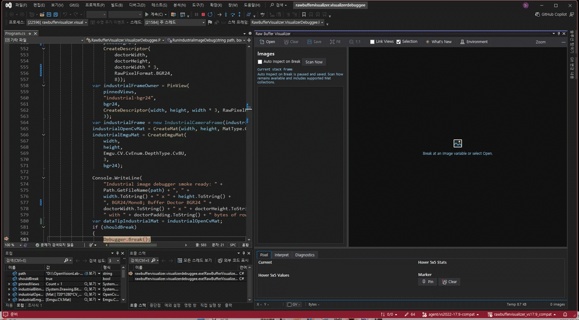
Task: Toggle the Link Views checkbox
Action: [372, 42]
